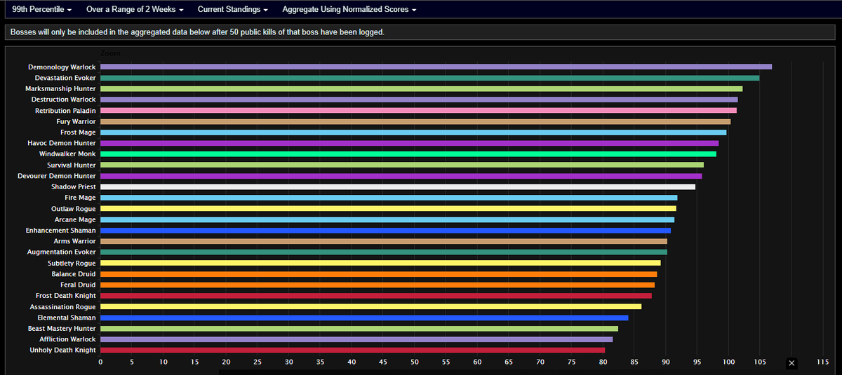842x375 pixels.
Task: Click the Frost Mage label
Action: pos(78,132)
